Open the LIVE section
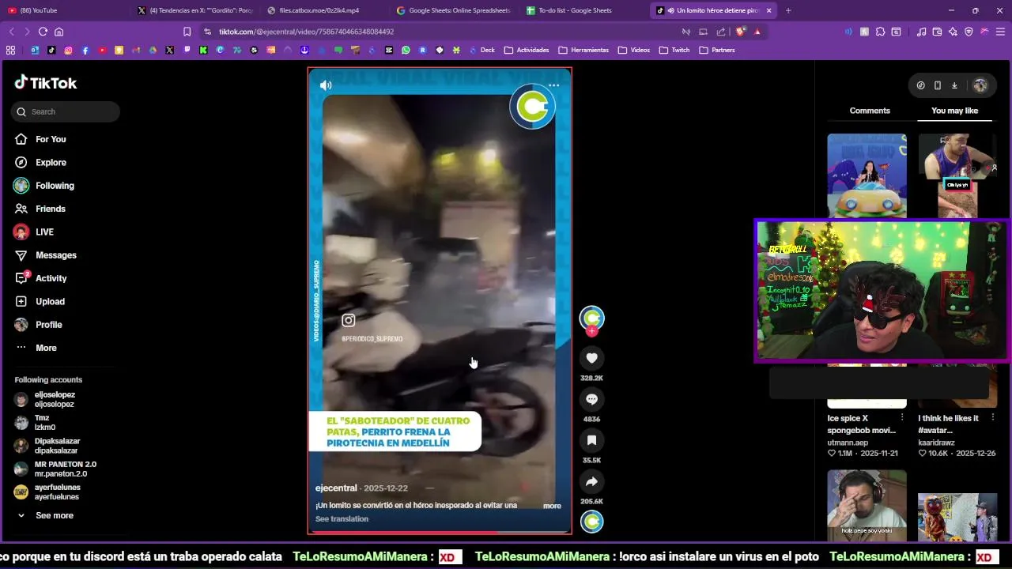Screen dimensions: 1012x569 coord(44,232)
